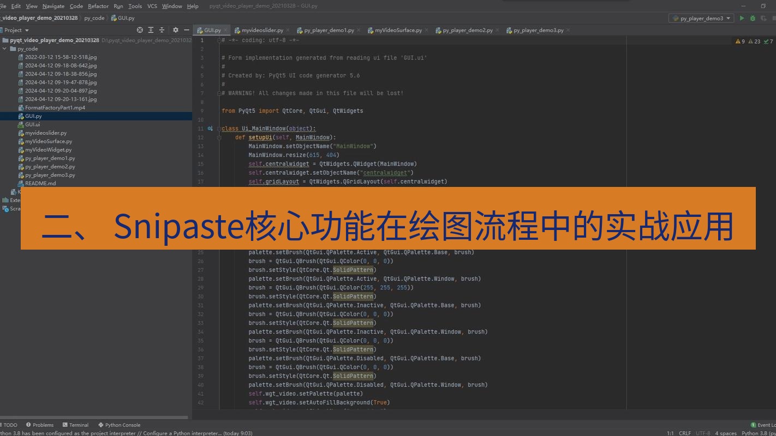Switch to the myVideoSurface.py editor tab
The image size is (776, 436).
click(398, 30)
